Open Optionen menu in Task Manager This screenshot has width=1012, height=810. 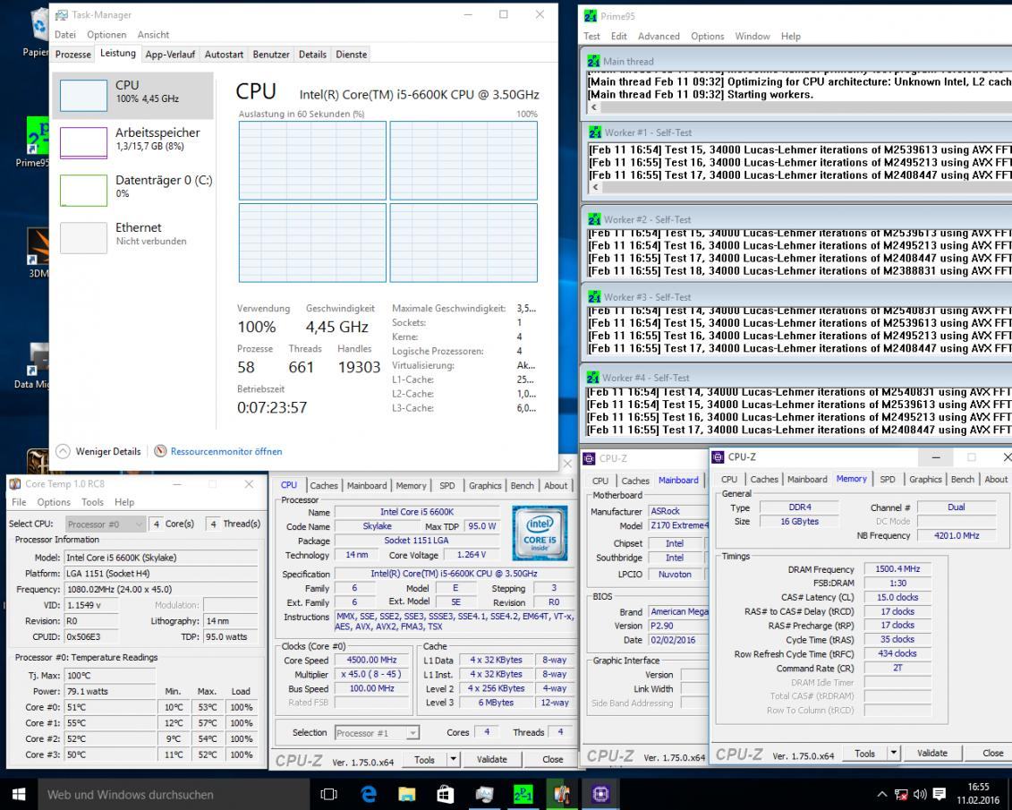[106, 35]
